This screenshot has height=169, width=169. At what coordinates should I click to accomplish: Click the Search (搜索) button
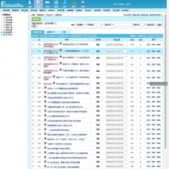[160, 25]
